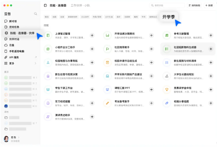Add the 大学生长路线规划 skill with plus

[211, 76]
